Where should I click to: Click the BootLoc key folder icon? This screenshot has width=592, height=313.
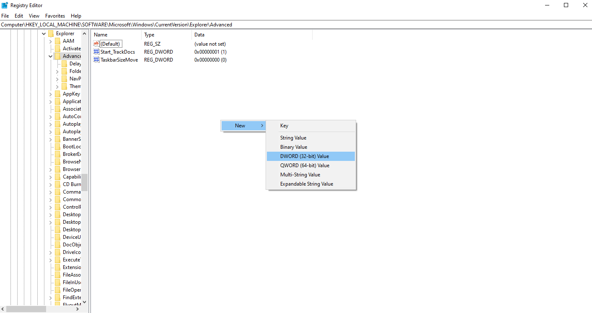[58, 147]
